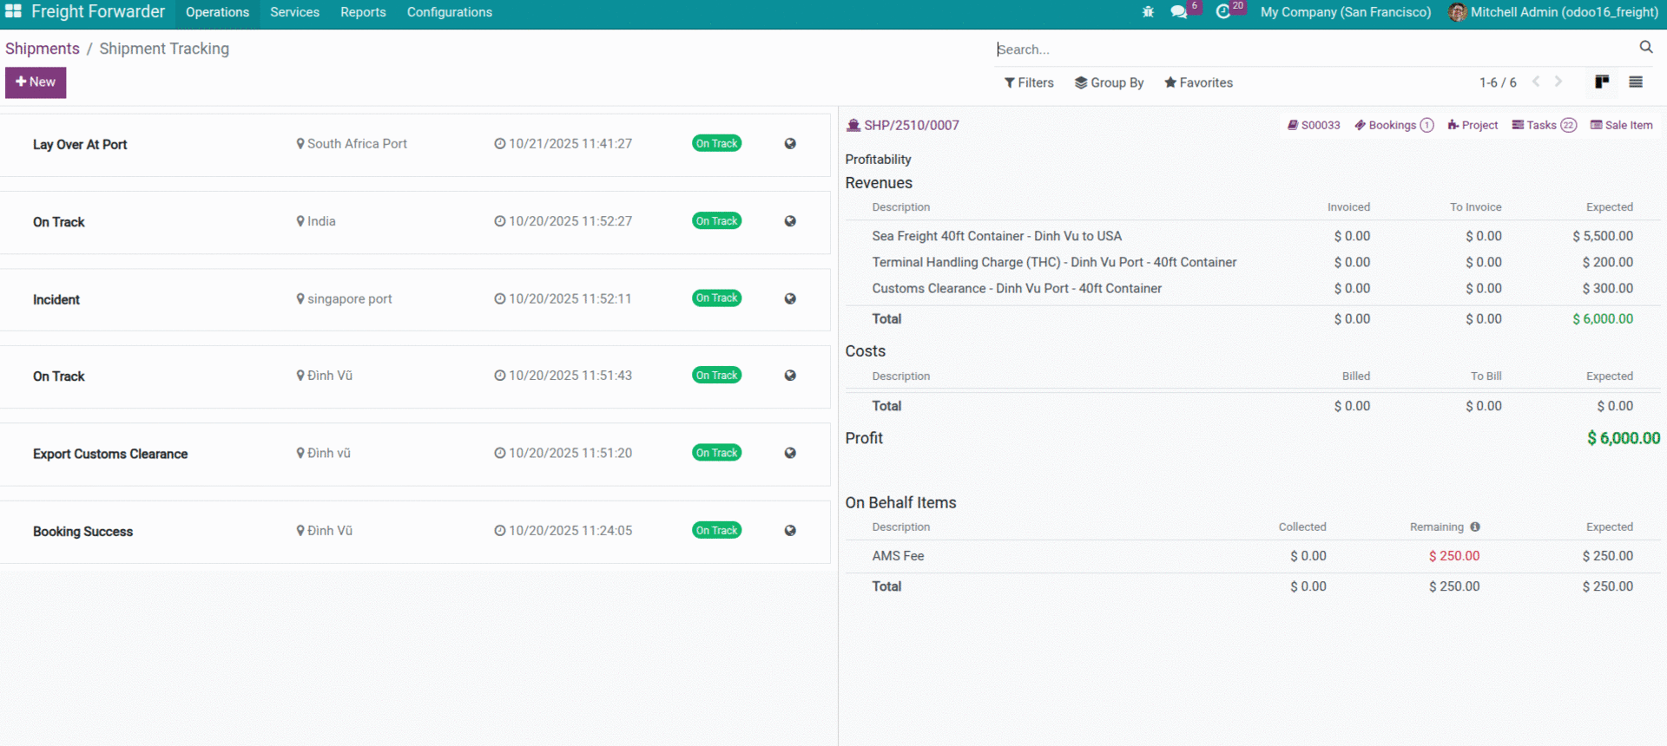Click the debug bug icon
The width and height of the screenshot is (1667, 746).
click(1148, 12)
